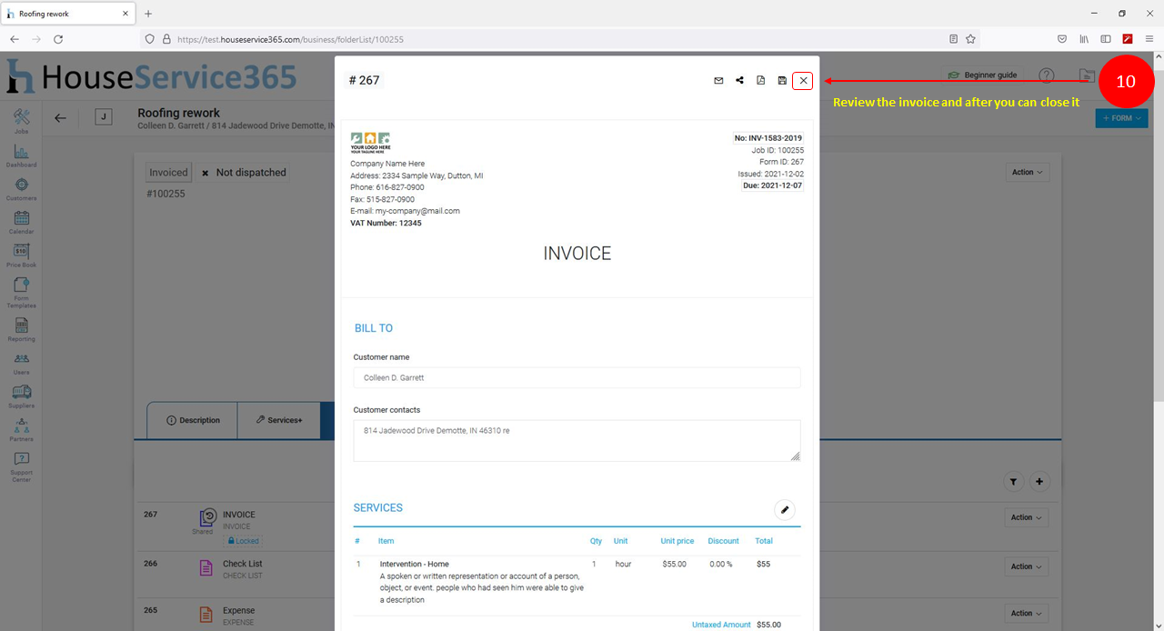
Task: Open Partners in the sidebar
Action: (22, 431)
